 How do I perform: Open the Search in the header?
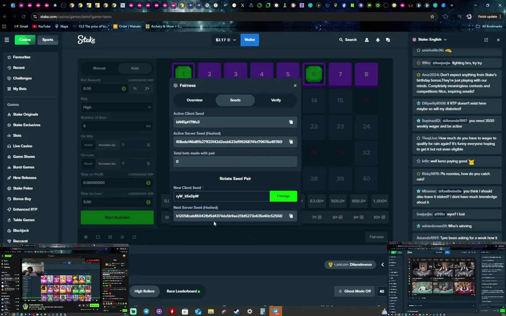[348, 40]
